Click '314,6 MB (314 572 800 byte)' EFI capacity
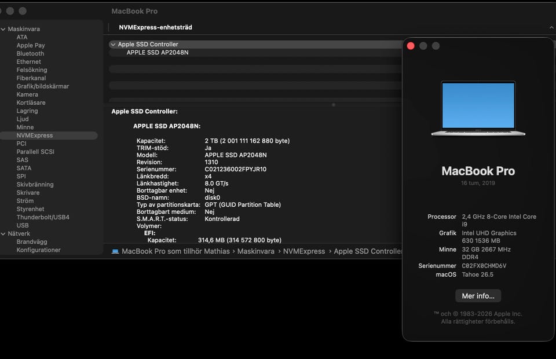556x359 pixels. pyautogui.click(x=239, y=240)
